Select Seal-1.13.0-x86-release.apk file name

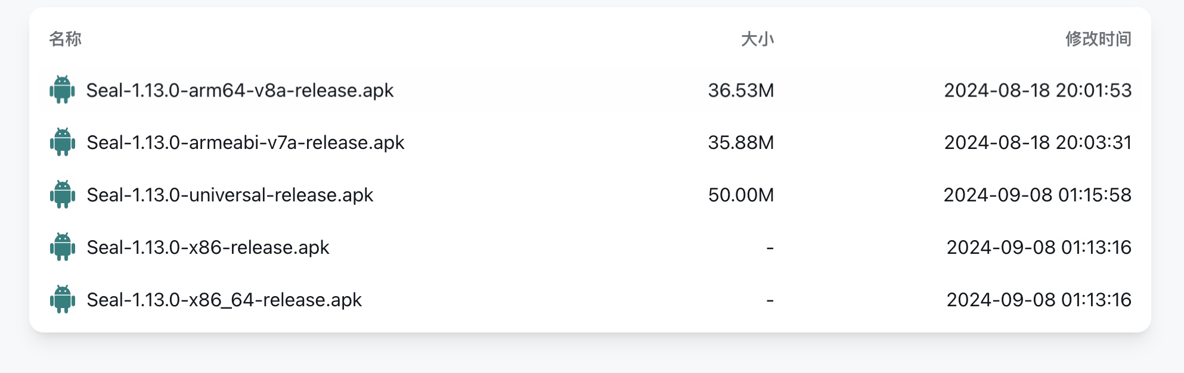click(x=207, y=248)
